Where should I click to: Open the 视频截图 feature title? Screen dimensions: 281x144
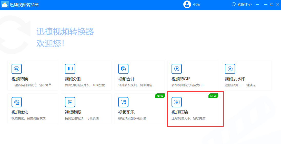[x=73, y=112]
